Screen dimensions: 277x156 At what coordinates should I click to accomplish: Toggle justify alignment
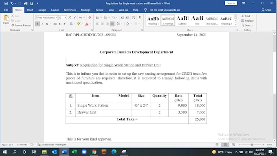[112, 24]
